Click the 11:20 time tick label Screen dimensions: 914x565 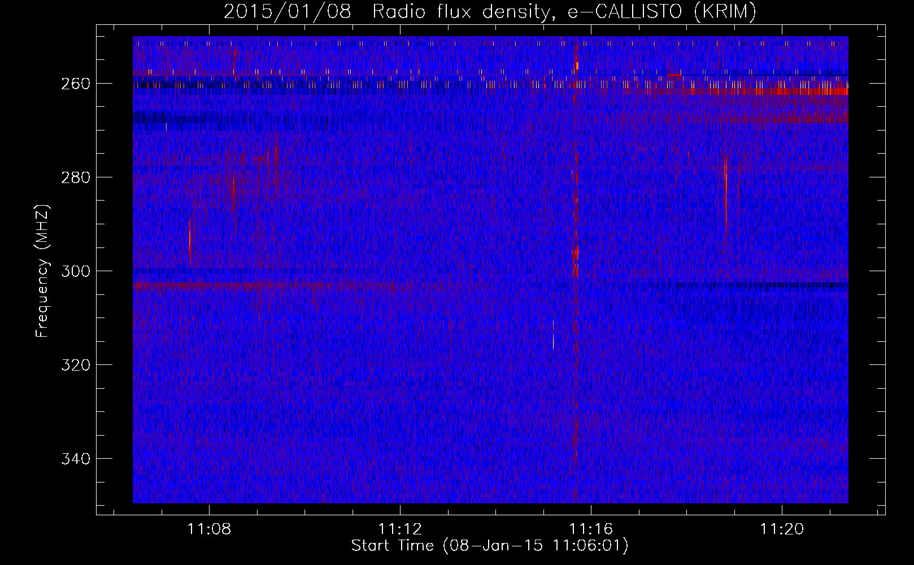[x=782, y=529]
